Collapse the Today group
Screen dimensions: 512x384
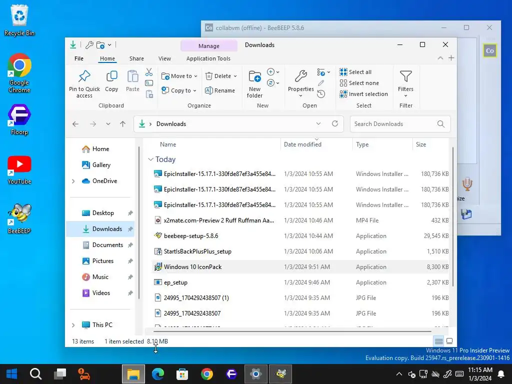click(x=150, y=159)
